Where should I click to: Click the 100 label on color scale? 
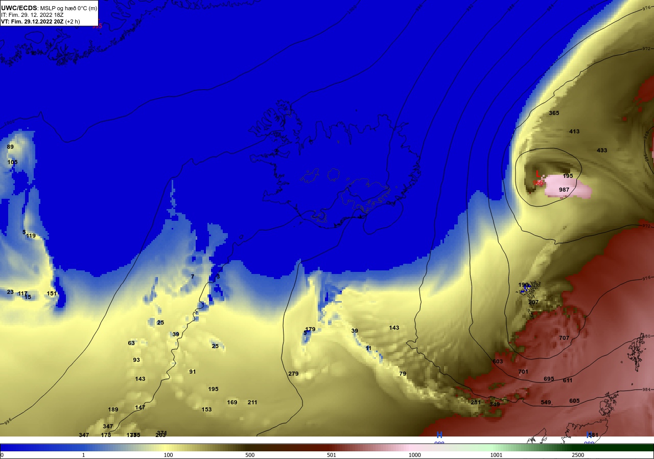[x=168, y=455]
